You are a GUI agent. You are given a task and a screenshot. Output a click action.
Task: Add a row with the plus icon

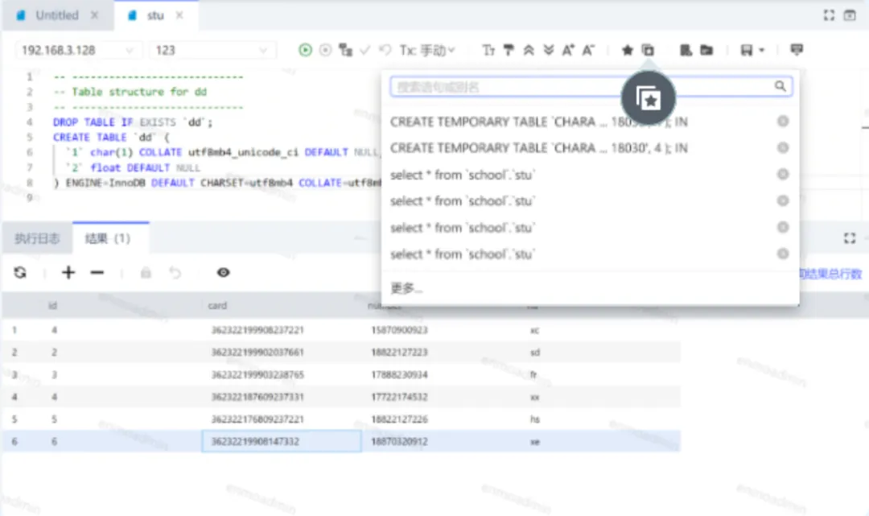pyautogui.click(x=68, y=273)
